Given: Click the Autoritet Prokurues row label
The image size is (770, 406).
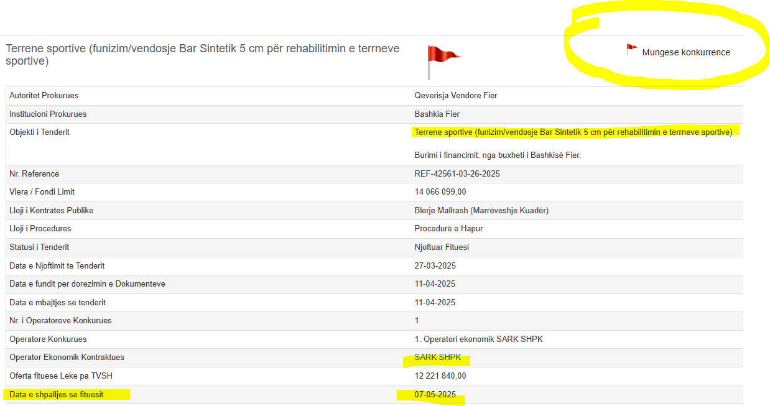Looking at the screenshot, I should (44, 96).
